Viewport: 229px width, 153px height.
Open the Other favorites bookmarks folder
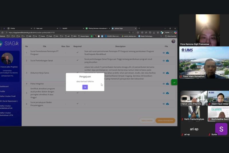pos(171,36)
